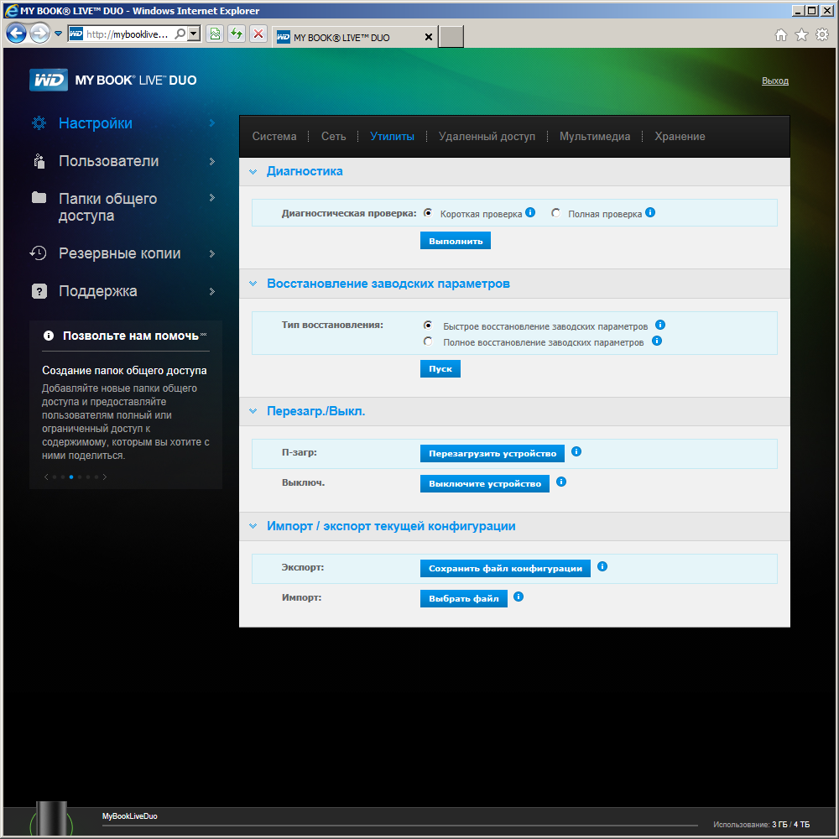Show info next to Перезагрузить устройство
The image size is (839, 839).
tap(576, 451)
